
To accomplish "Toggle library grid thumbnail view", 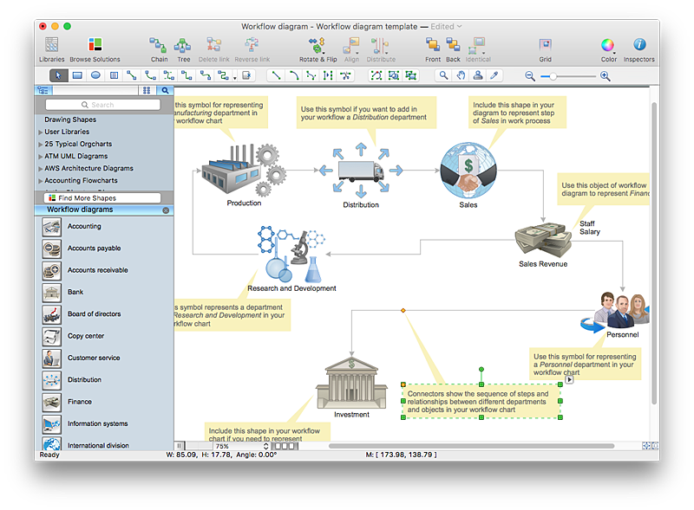I will tap(147, 90).
